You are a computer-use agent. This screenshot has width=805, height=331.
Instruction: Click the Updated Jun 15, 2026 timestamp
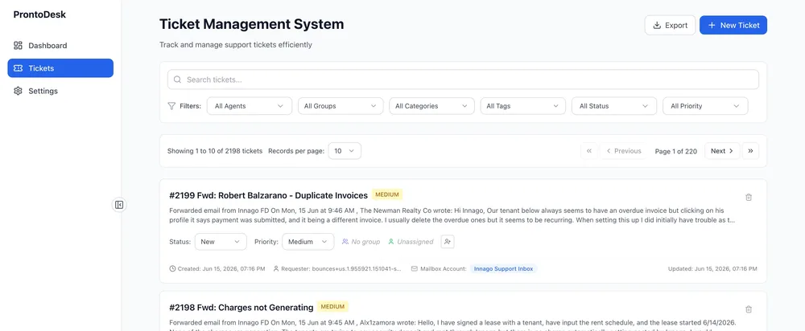(712, 268)
